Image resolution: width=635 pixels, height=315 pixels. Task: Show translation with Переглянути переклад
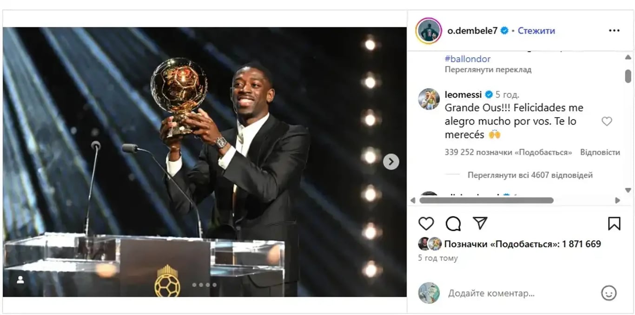coord(488,70)
